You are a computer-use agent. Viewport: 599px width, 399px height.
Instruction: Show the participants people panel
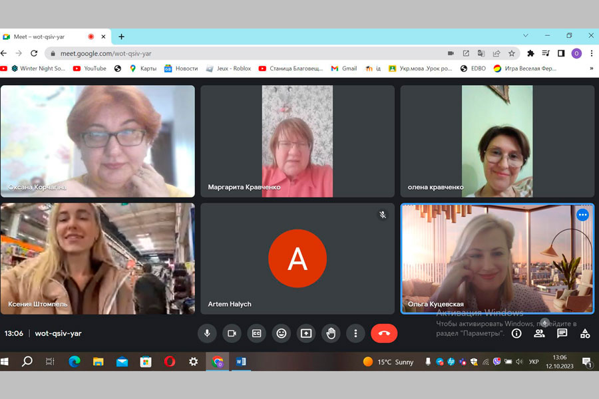pyautogui.click(x=539, y=334)
